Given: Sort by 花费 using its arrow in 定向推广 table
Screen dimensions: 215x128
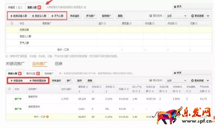Looking at the screenshot, I should click(128, 89).
